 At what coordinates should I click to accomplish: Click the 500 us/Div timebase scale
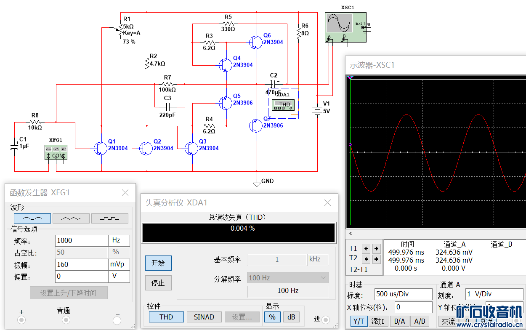pyautogui.click(x=403, y=294)
